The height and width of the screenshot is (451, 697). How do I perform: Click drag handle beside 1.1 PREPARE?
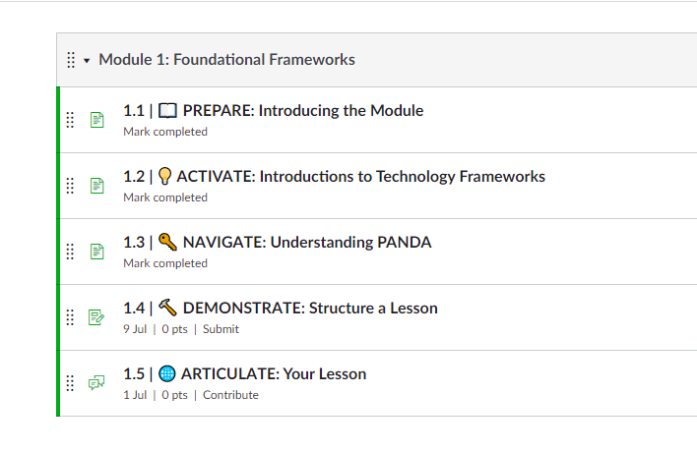coord(70,120)
